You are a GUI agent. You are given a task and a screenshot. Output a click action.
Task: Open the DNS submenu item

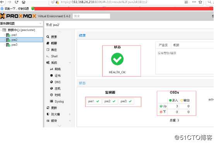(58, 82)
